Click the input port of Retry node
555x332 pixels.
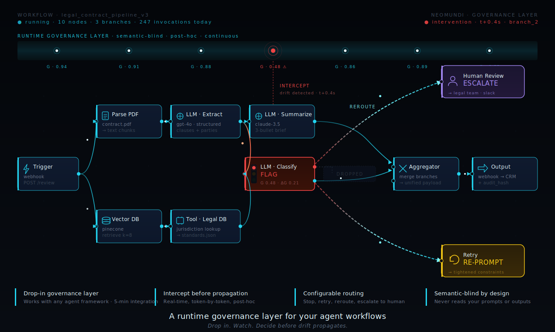[x=441, y=261]
